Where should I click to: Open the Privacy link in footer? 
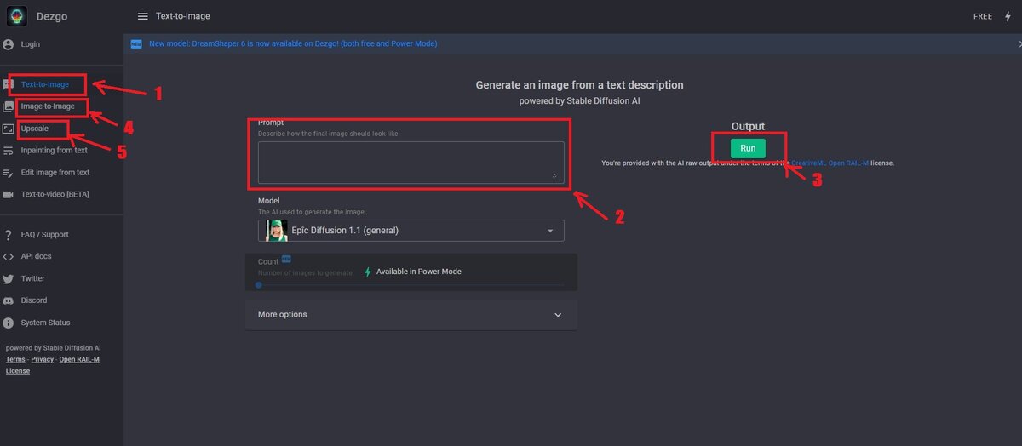(x=43, y=360)
